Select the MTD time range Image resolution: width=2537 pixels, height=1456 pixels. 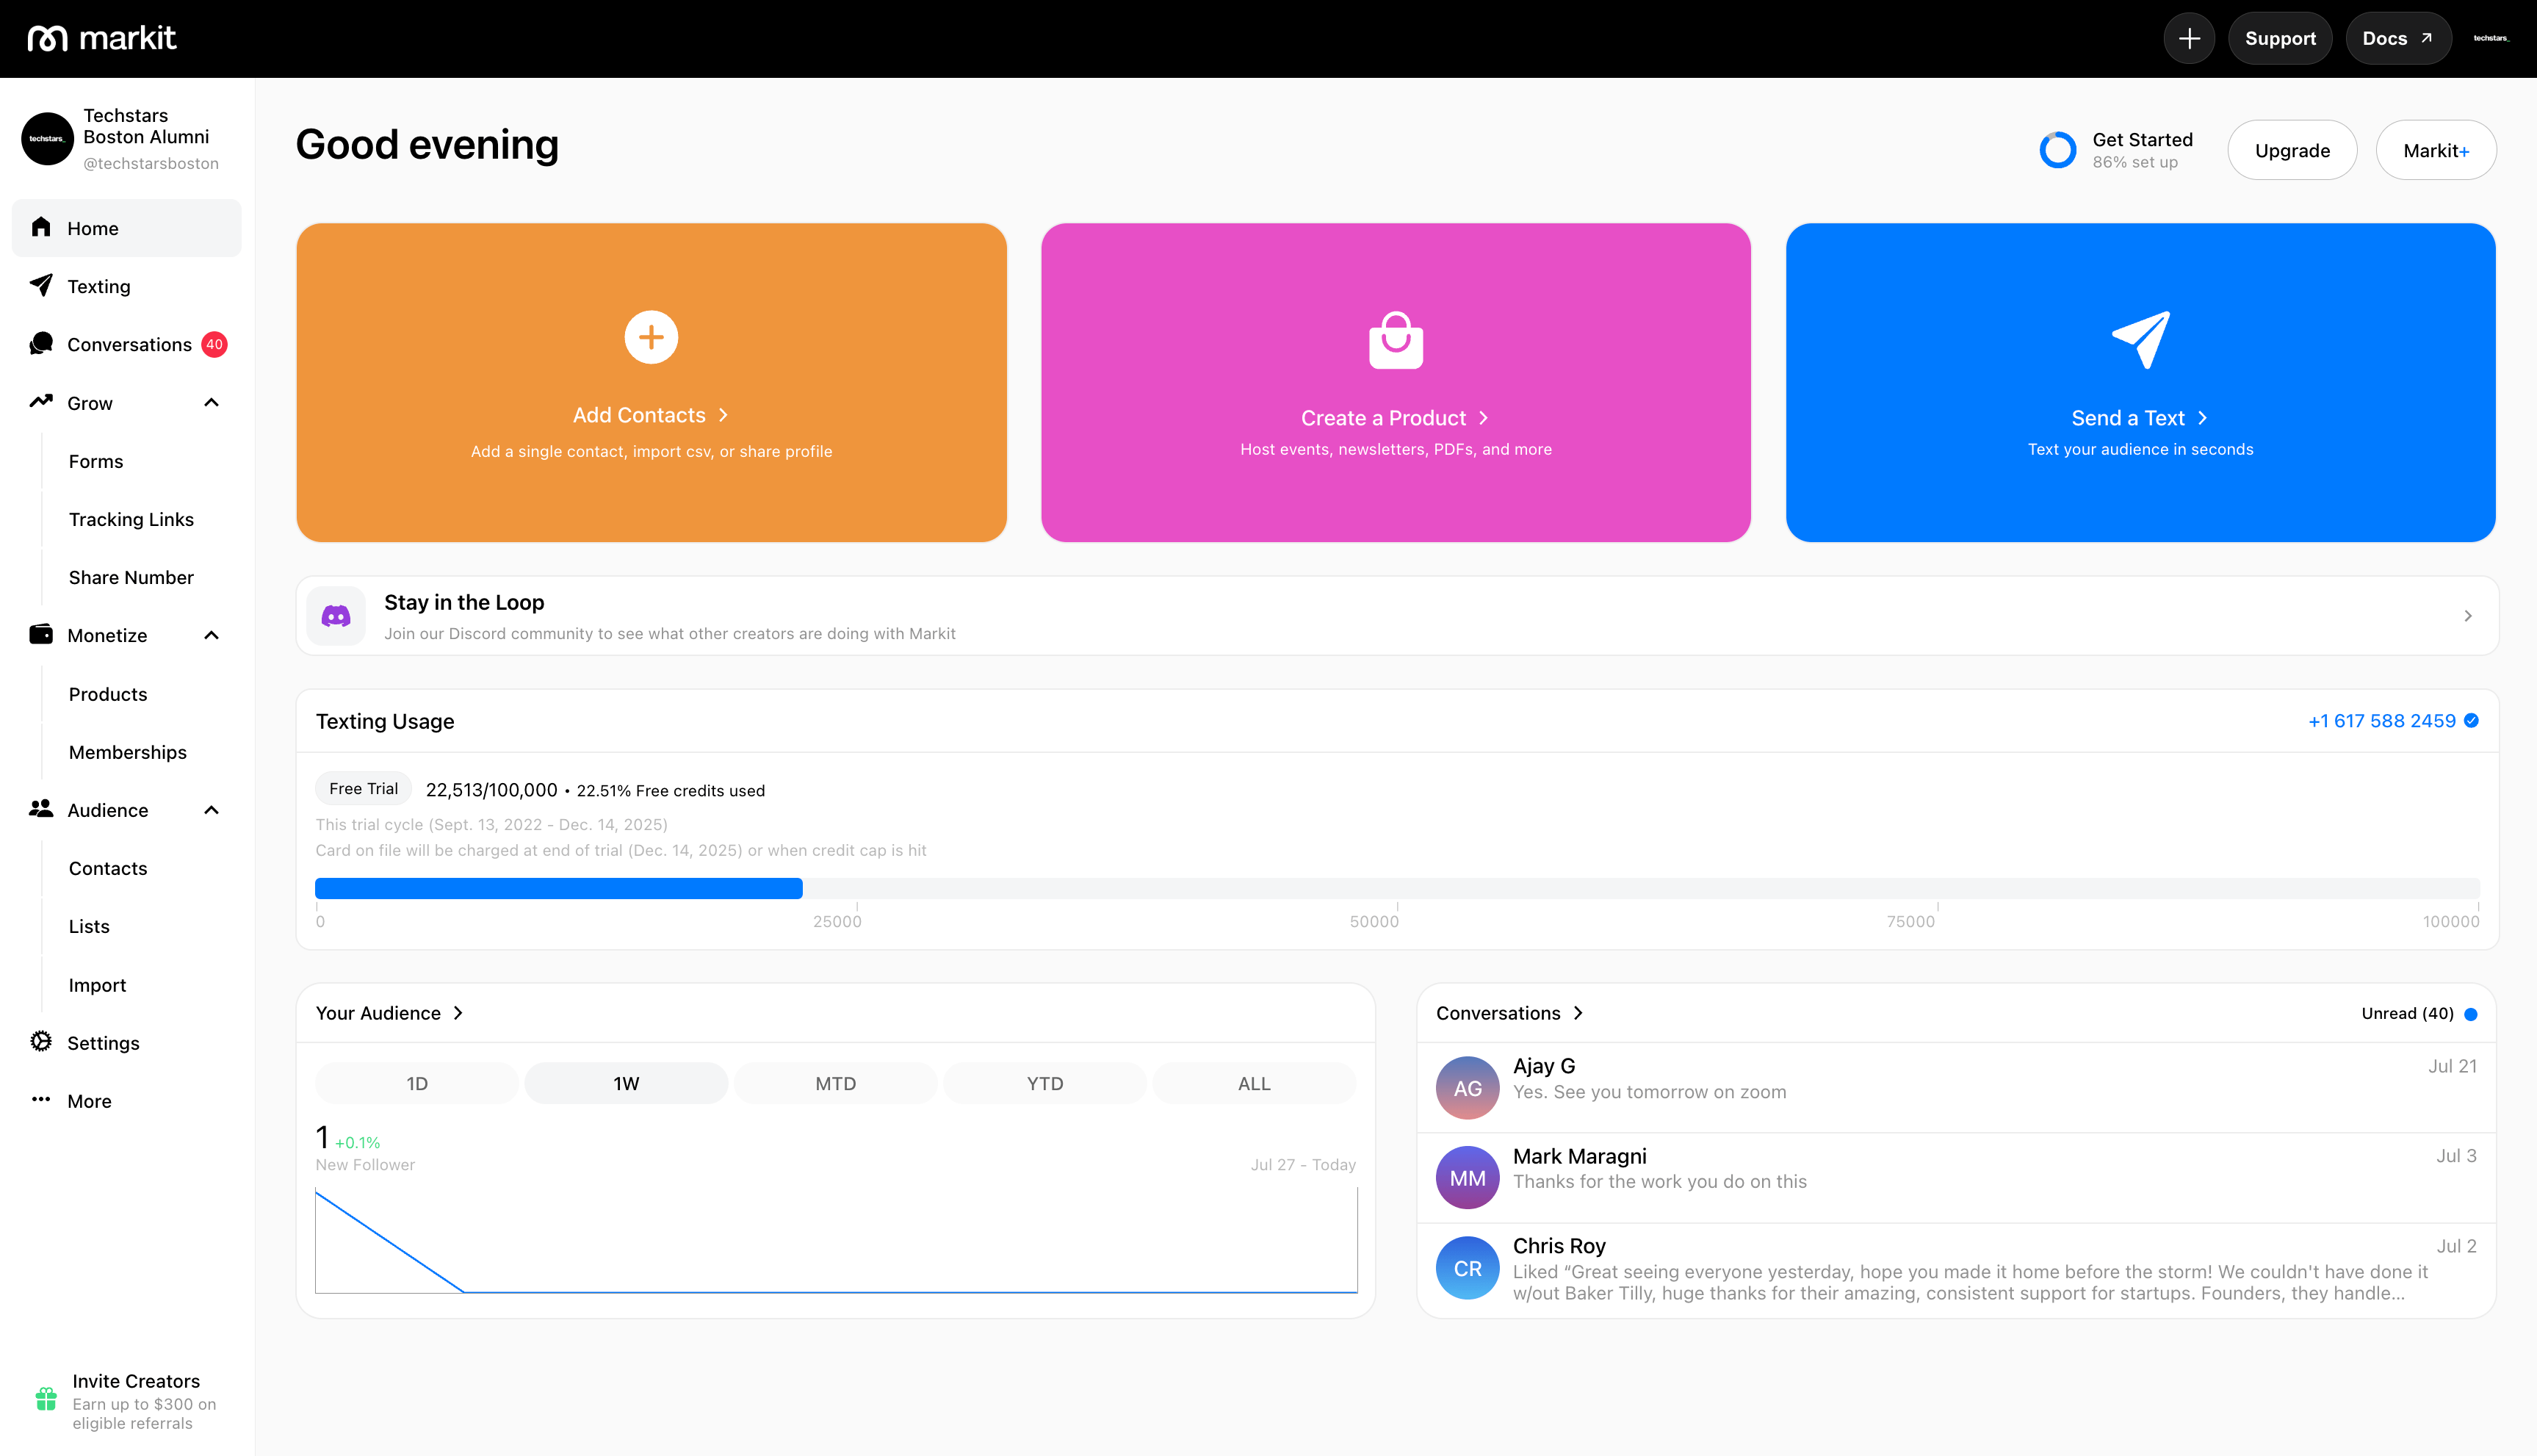[x=836, y=1084]
